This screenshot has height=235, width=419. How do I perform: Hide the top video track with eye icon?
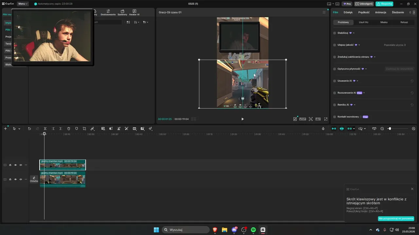pos(15,165)
